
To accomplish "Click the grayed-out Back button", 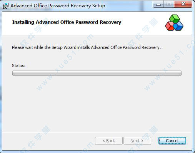I will click(109, 141).
